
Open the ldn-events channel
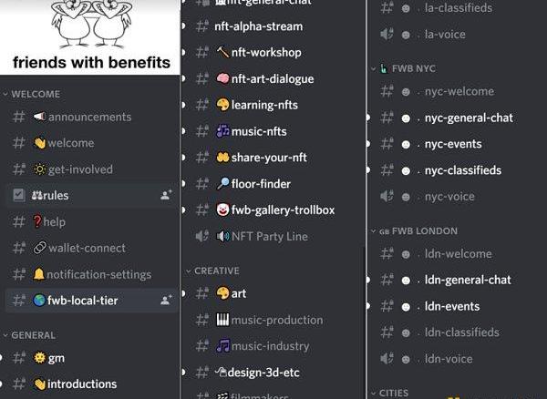coord(452,307)
